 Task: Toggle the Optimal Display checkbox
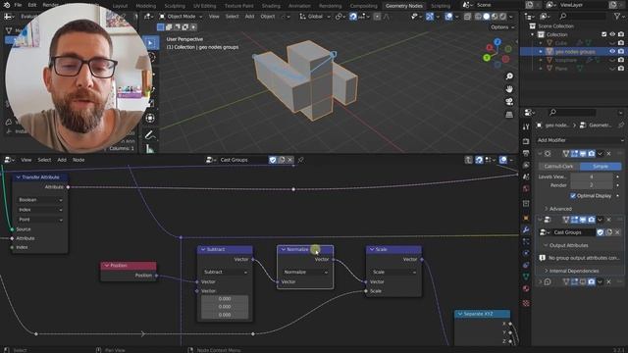pos(573,196)
